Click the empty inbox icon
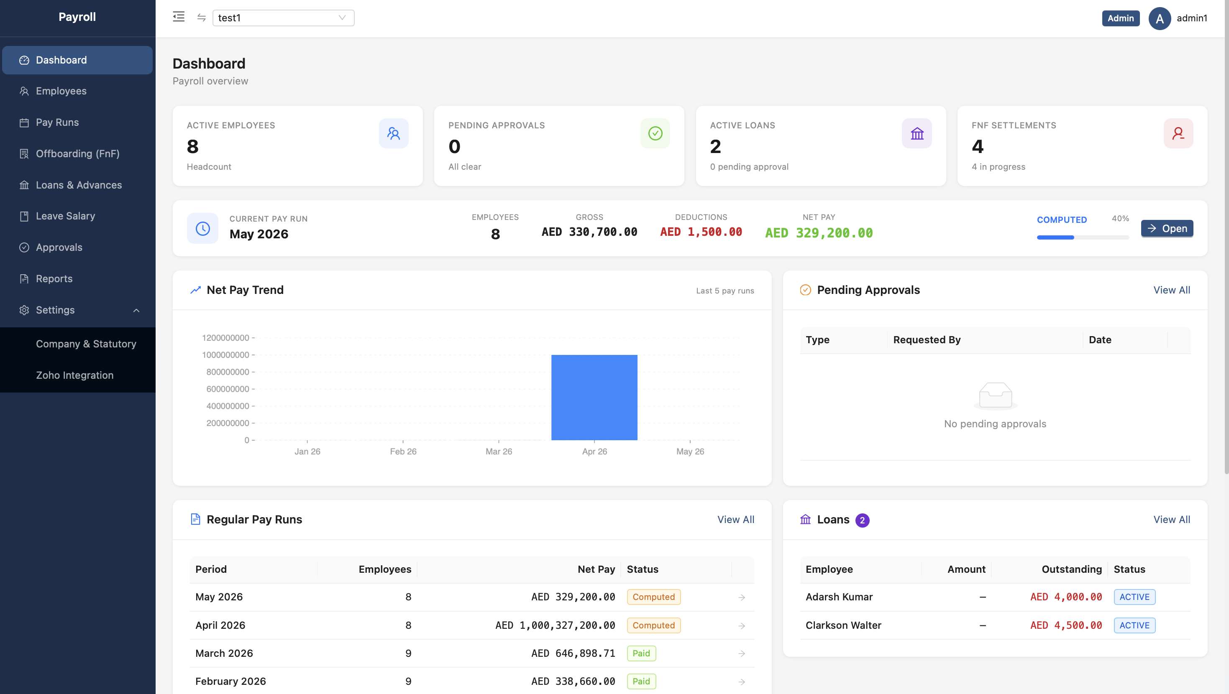Image resolution: width=1229 pixels, height=694 pixels. [x=995, y=396]
